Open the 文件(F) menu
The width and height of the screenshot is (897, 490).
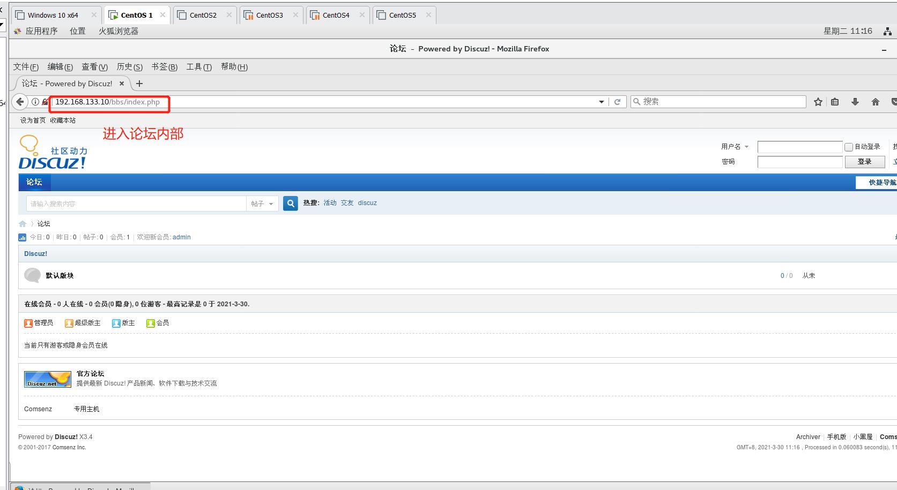(x=26, y=67)
